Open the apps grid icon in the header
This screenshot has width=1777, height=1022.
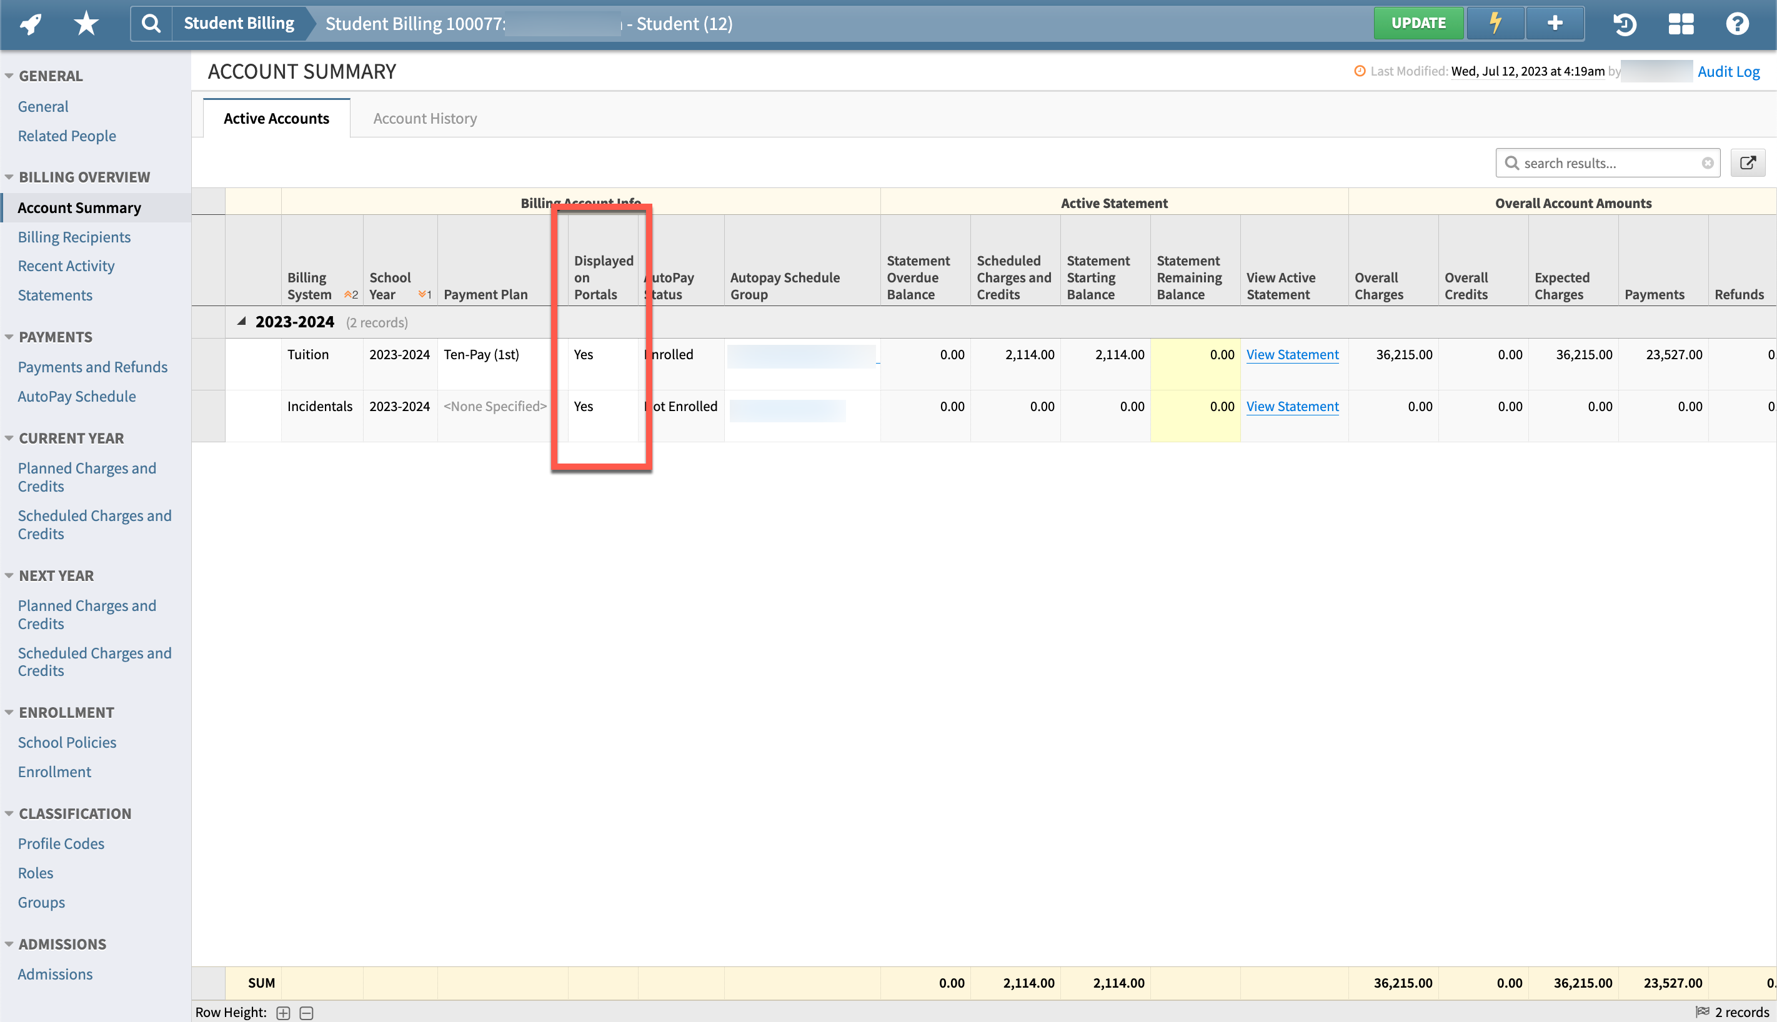point(1681,23)
